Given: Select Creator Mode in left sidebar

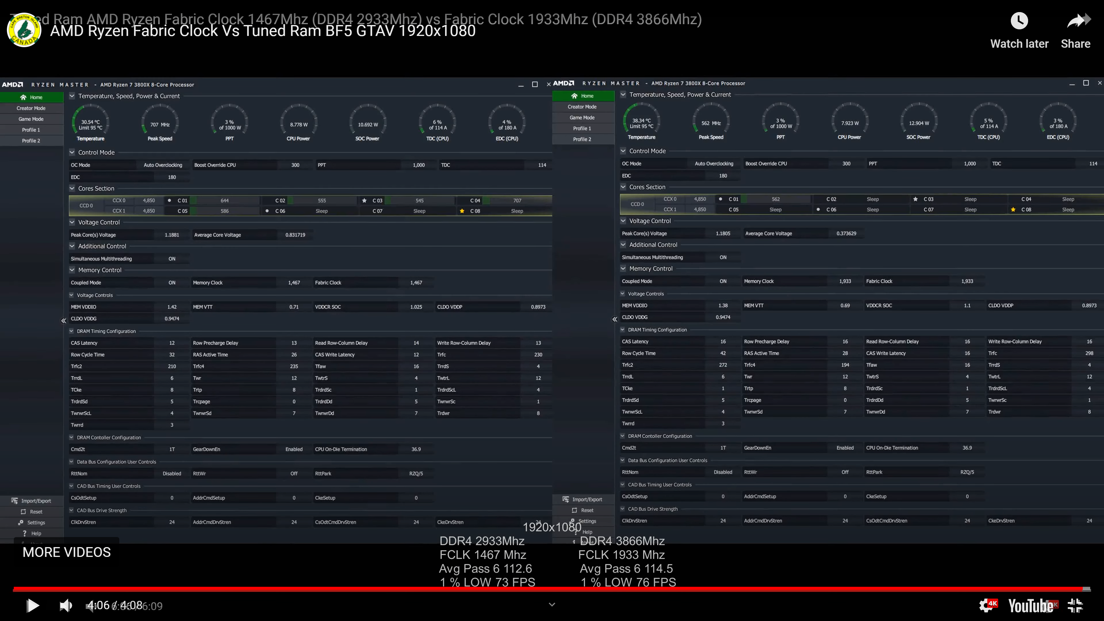Looking at the screenshot, I should [x=31, y=108].
